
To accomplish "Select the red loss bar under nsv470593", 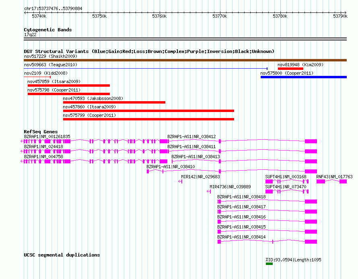I will click(114, 102).
